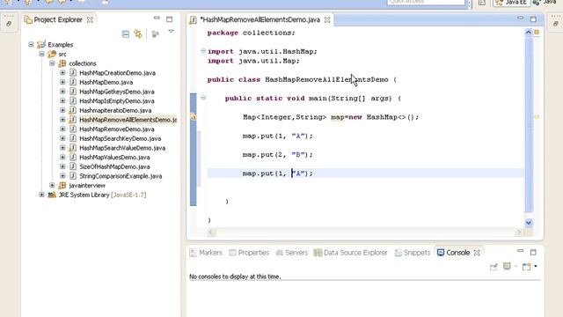563x317 pixels.
Task: Minimize the Console panel
Action: 520,250
